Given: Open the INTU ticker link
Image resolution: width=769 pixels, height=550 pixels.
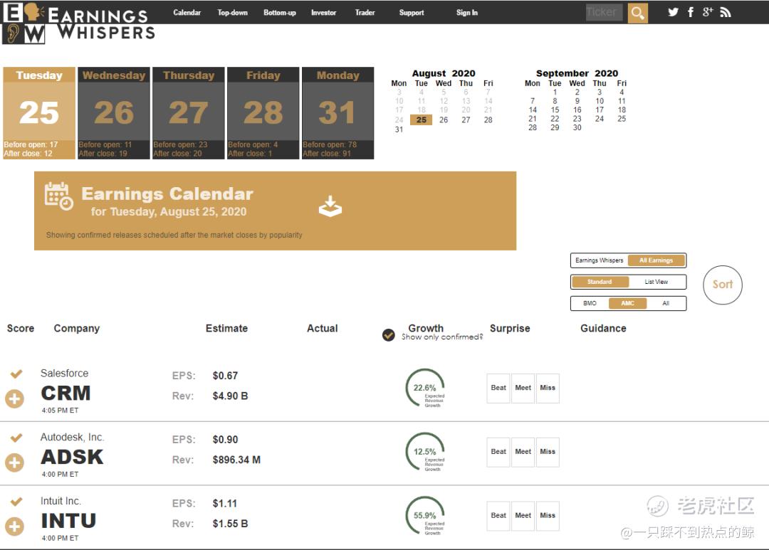Looking at the screenshot, I should pyautogui.click(x=68, y=521).
